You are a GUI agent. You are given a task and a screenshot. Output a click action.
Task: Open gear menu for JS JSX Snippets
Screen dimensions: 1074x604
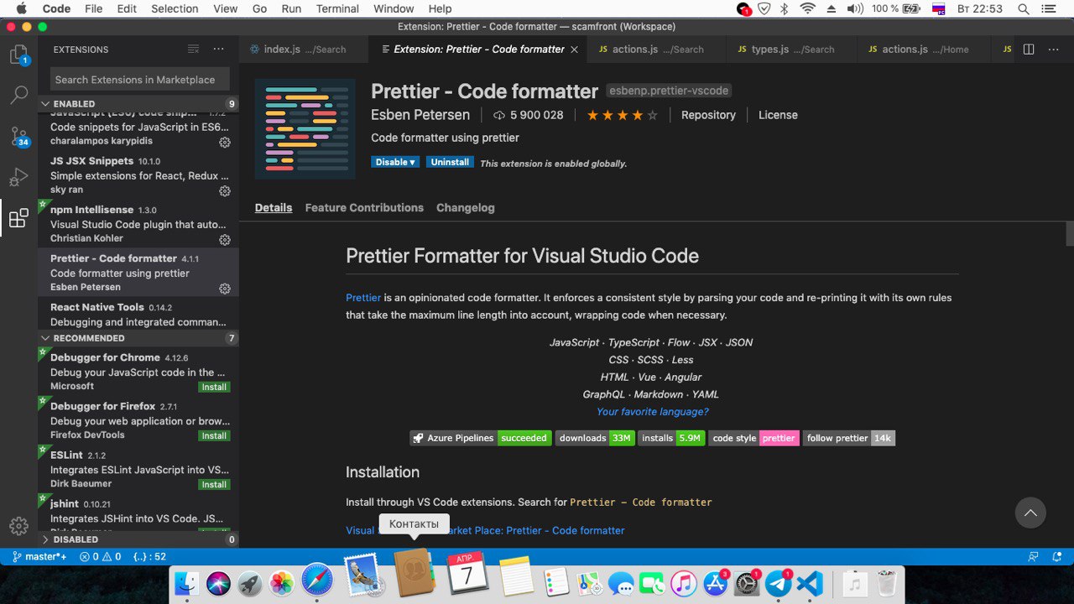(225, 191)
